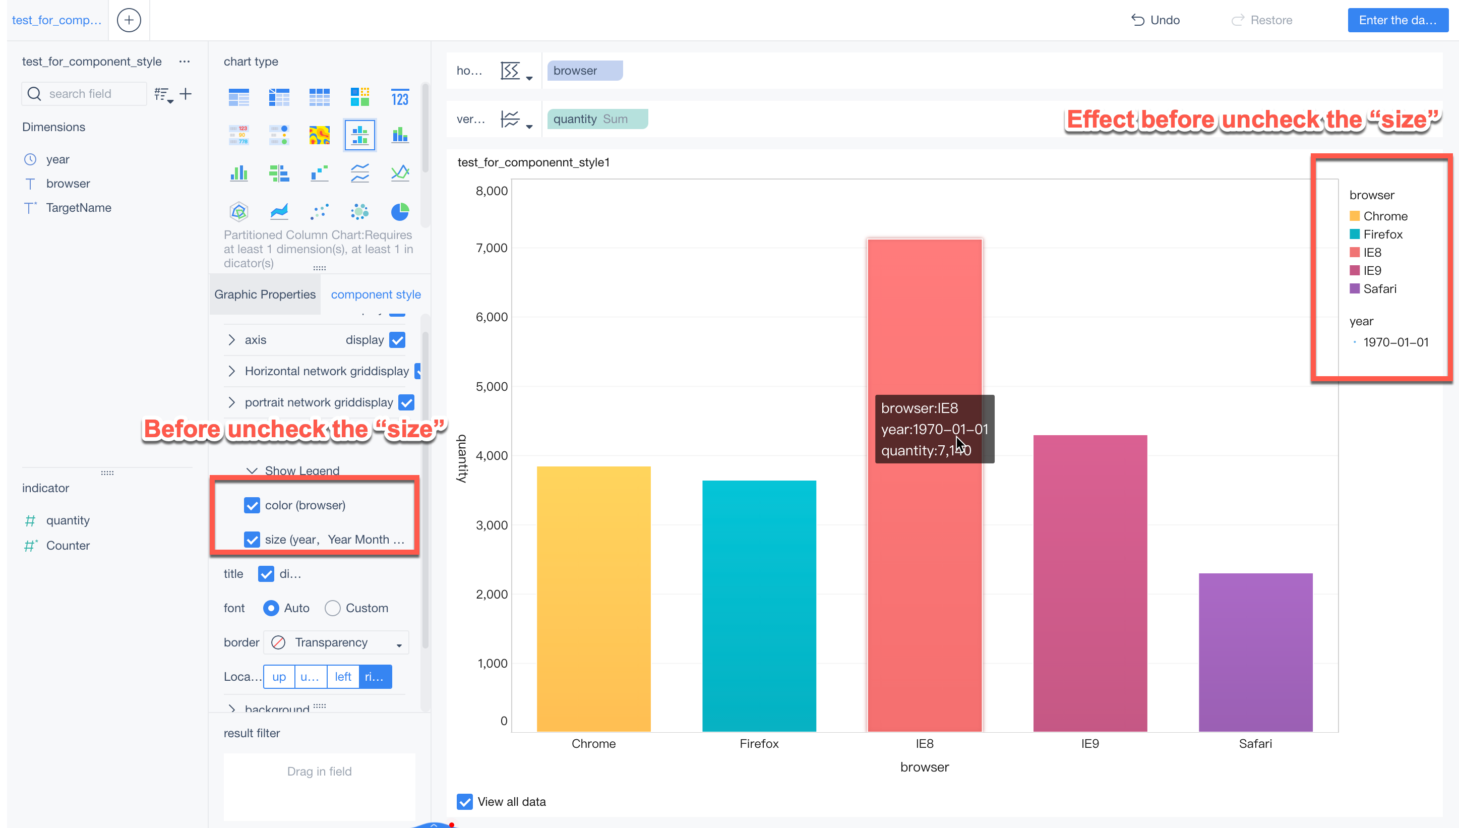This screenshot has height=828, width=1459.
Task: Open the horizontal axis type dropdown
Action: click(516, 71)
